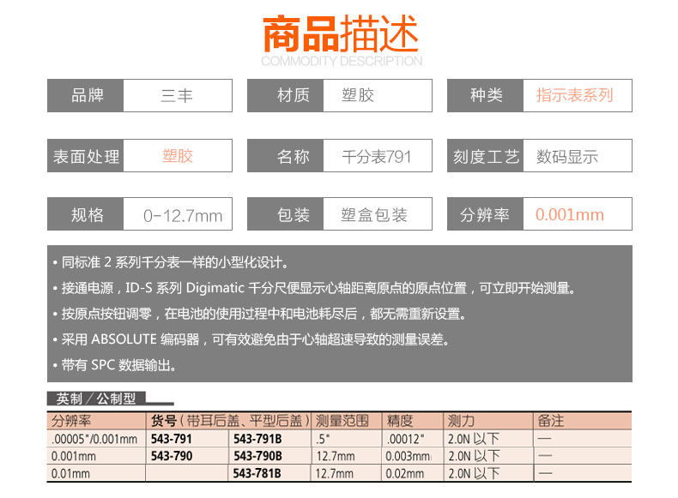
Task: Click the bullet line about SPC 数据输出
Action: pos(119,365)
